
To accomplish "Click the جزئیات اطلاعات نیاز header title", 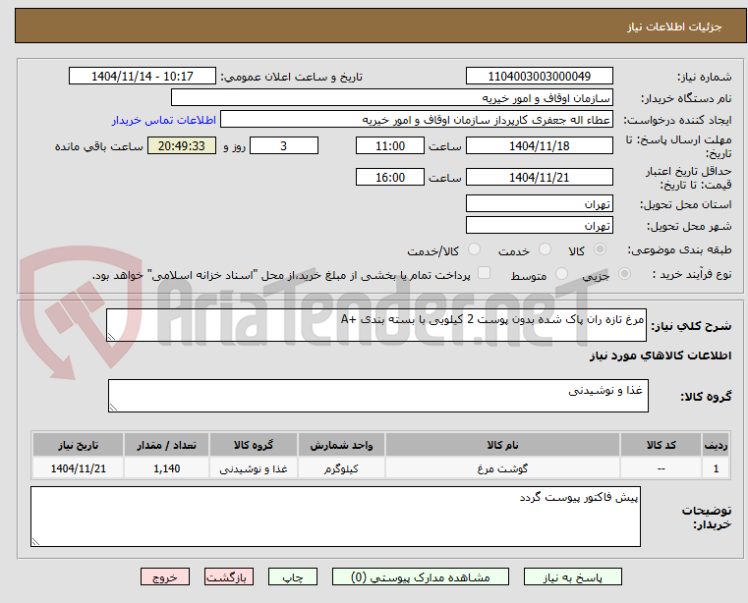I will click(x=673, y=27).
